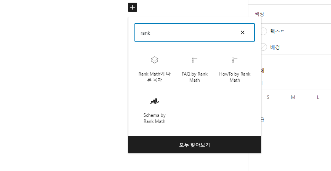331x171 pixels.
Task: Open the 배경 background color picker
Action: coord(296,47)
